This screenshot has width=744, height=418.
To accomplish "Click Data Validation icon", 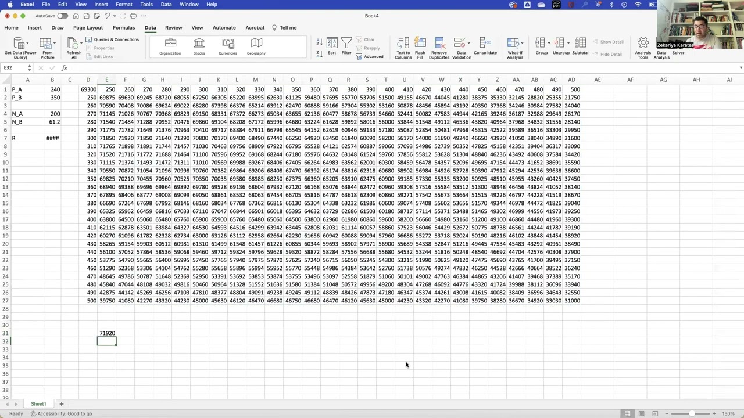I will point(459,44).
